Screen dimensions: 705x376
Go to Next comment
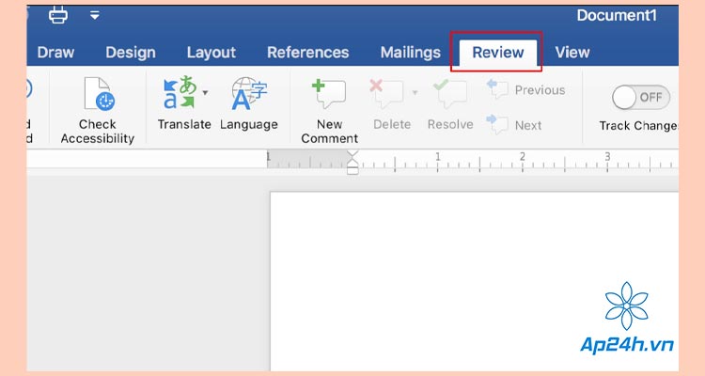(x=514, y=125)
